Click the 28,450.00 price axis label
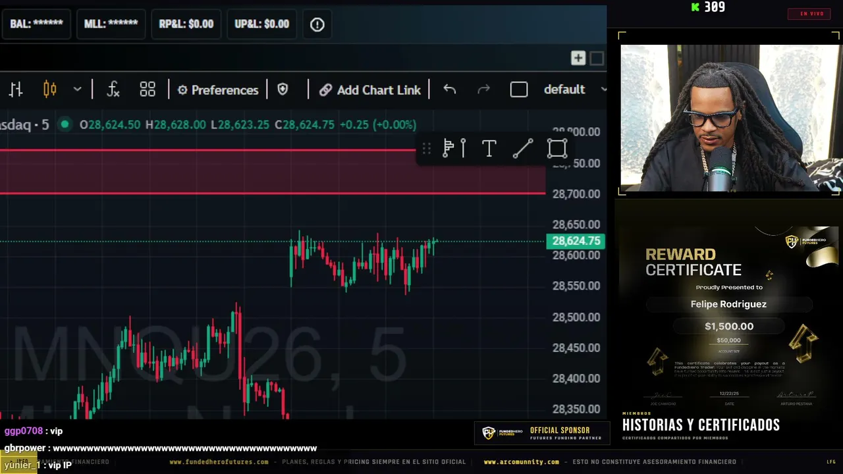The width and height of the screenshot is (843, 474). pyautogui.click(x=576, y=348)
